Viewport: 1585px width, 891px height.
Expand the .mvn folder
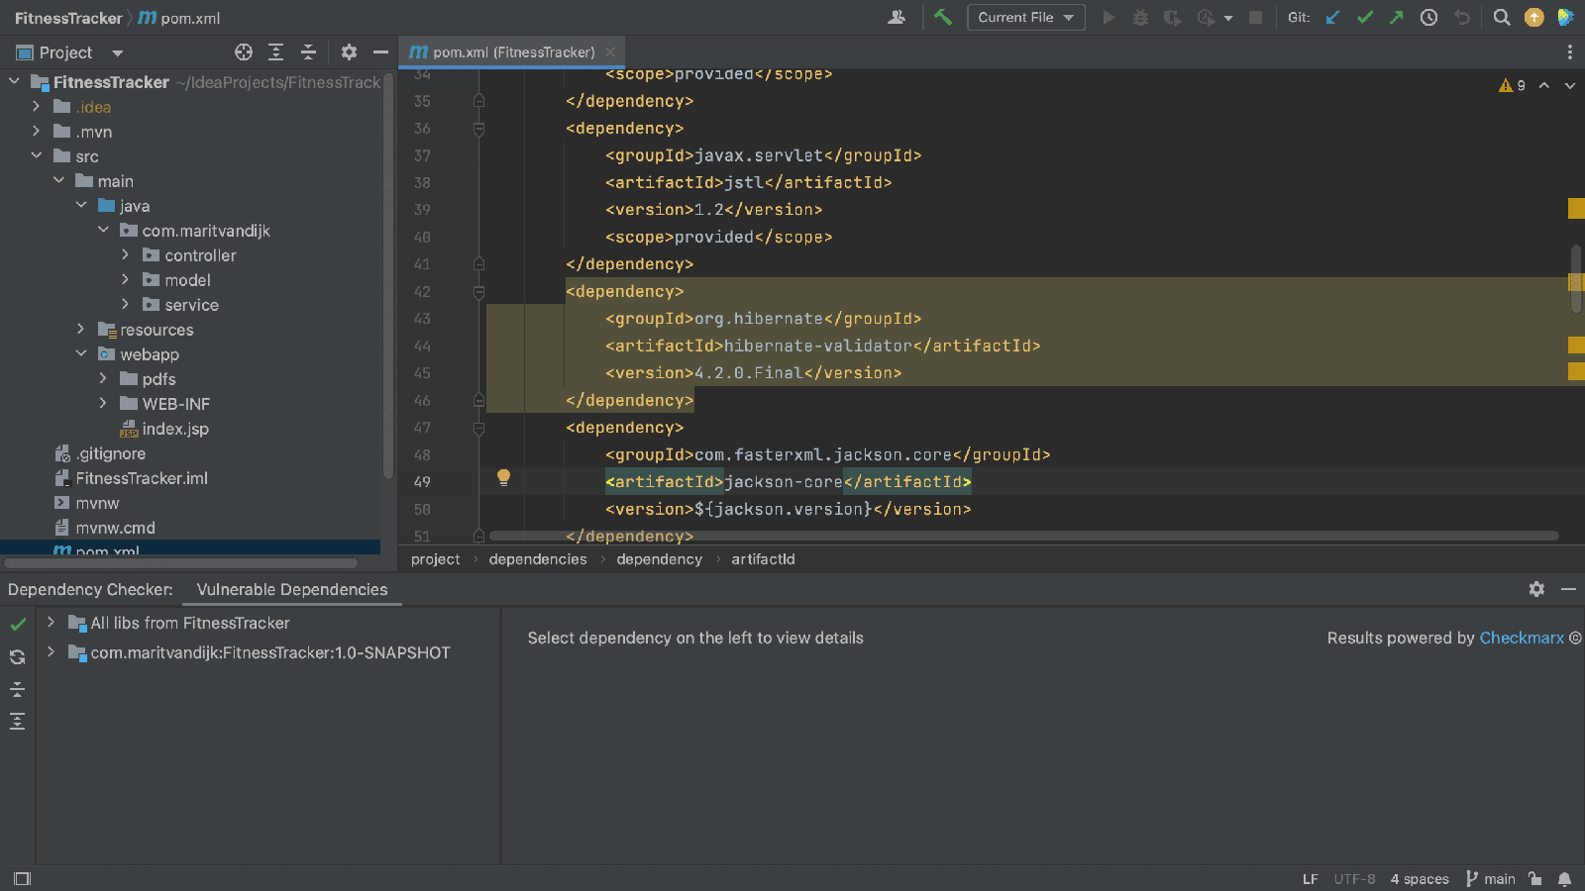click(37, 131)
